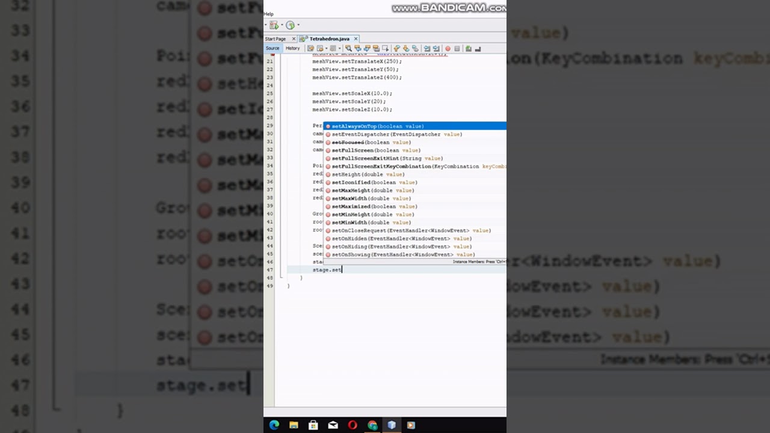
Task: Click Find Previous Occurrence icon
Action: pyautogui.click(x=357, y=48)
